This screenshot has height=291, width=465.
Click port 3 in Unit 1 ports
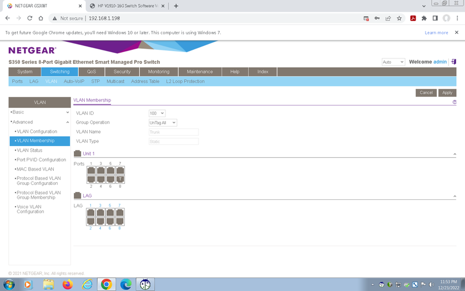(101, 170)
